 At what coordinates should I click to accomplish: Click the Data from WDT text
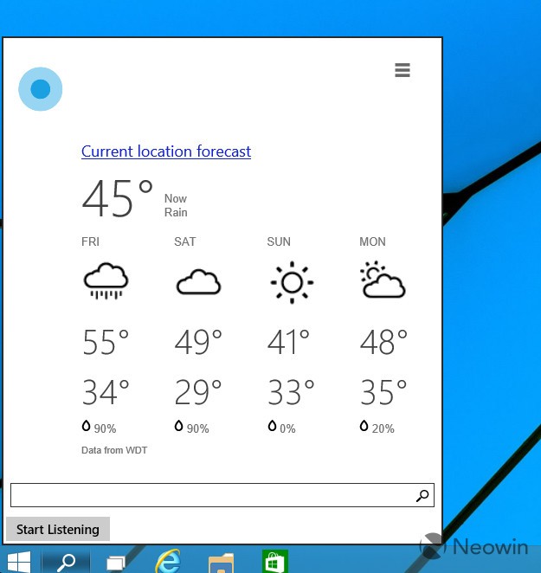click(114, 451)
